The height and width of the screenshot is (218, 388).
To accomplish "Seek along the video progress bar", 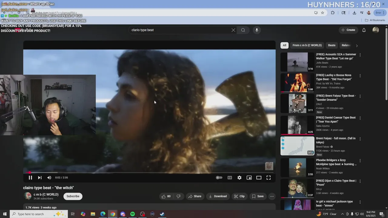I will tap(149, 173).
